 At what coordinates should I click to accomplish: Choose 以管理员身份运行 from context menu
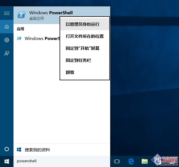click(x=85, y=24)
